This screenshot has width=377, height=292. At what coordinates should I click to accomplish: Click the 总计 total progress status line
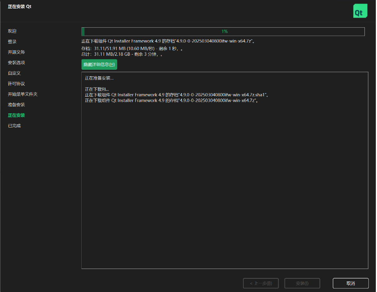122,55
